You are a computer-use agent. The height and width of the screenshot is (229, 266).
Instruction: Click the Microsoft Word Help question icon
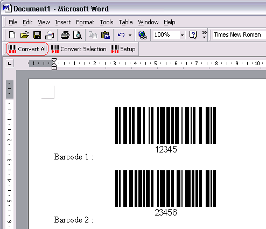click(x=193, y=35)
